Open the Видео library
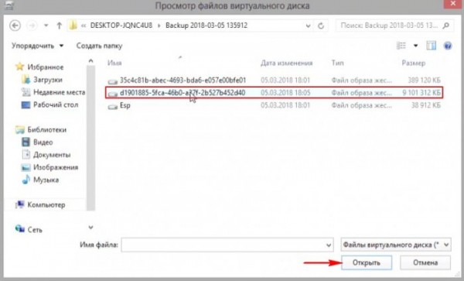Viewport: 464px width, 281px height. pos(43,142)
